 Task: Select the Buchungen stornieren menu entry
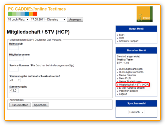(131, 72)
